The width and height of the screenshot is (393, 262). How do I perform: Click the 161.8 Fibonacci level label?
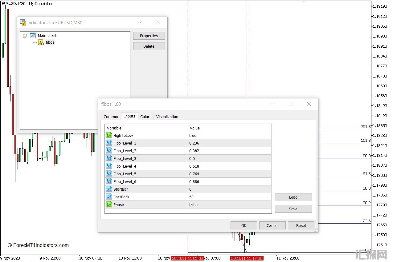pyautogui.click(x=366, y=141)
